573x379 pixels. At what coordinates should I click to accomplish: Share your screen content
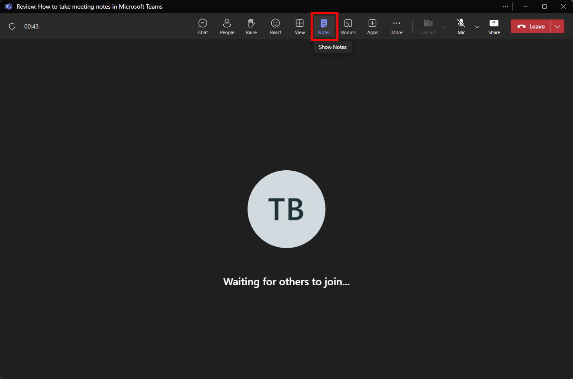point(494,26)
